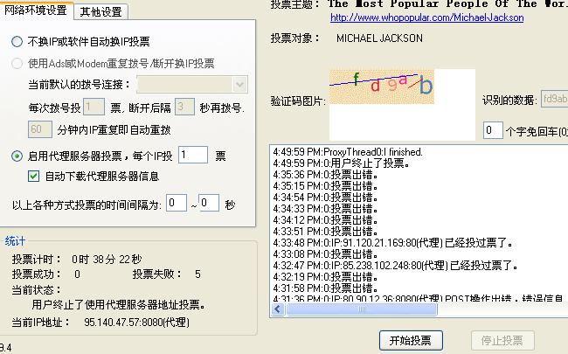Uncheck 自动下载代理服务器信息 checkbox

coord(34,176)
